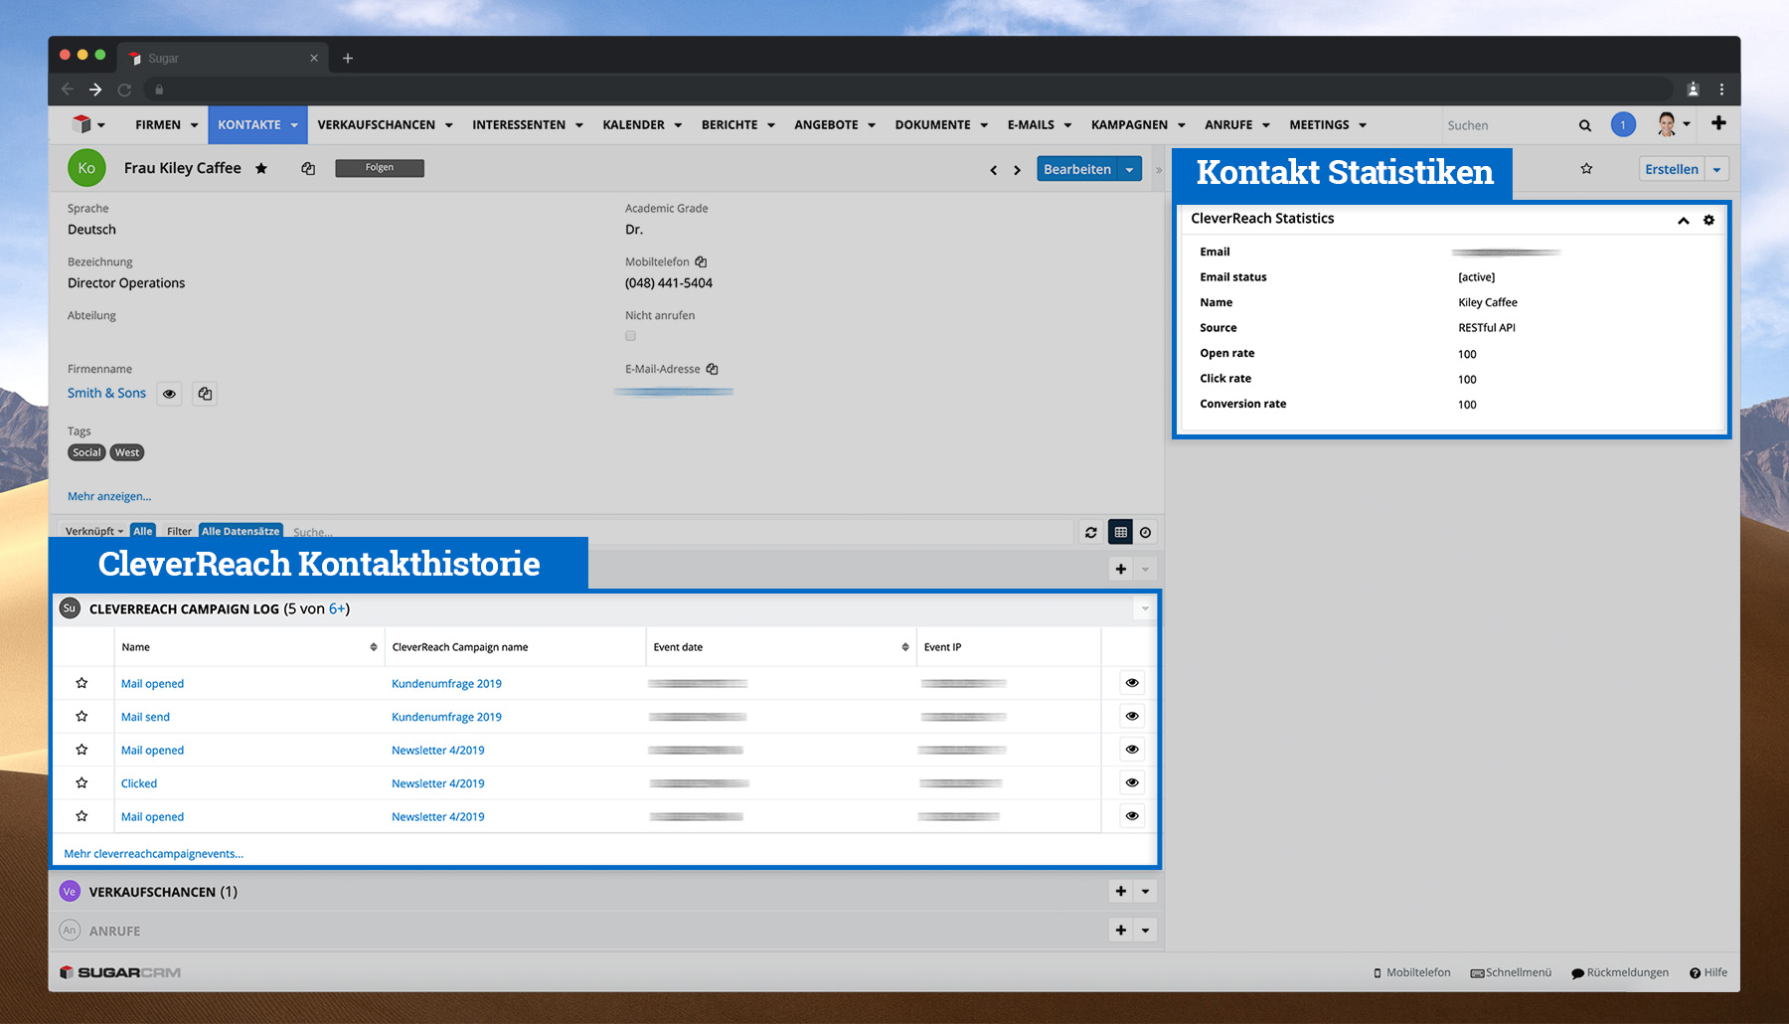1789x1024 pixels.
Task: Open the notifications badge showing 1
Action: point(1622,125)
